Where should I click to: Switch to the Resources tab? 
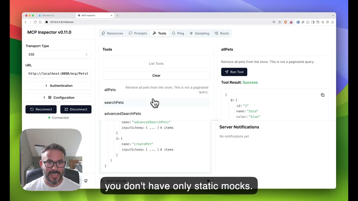pos(112,33)
